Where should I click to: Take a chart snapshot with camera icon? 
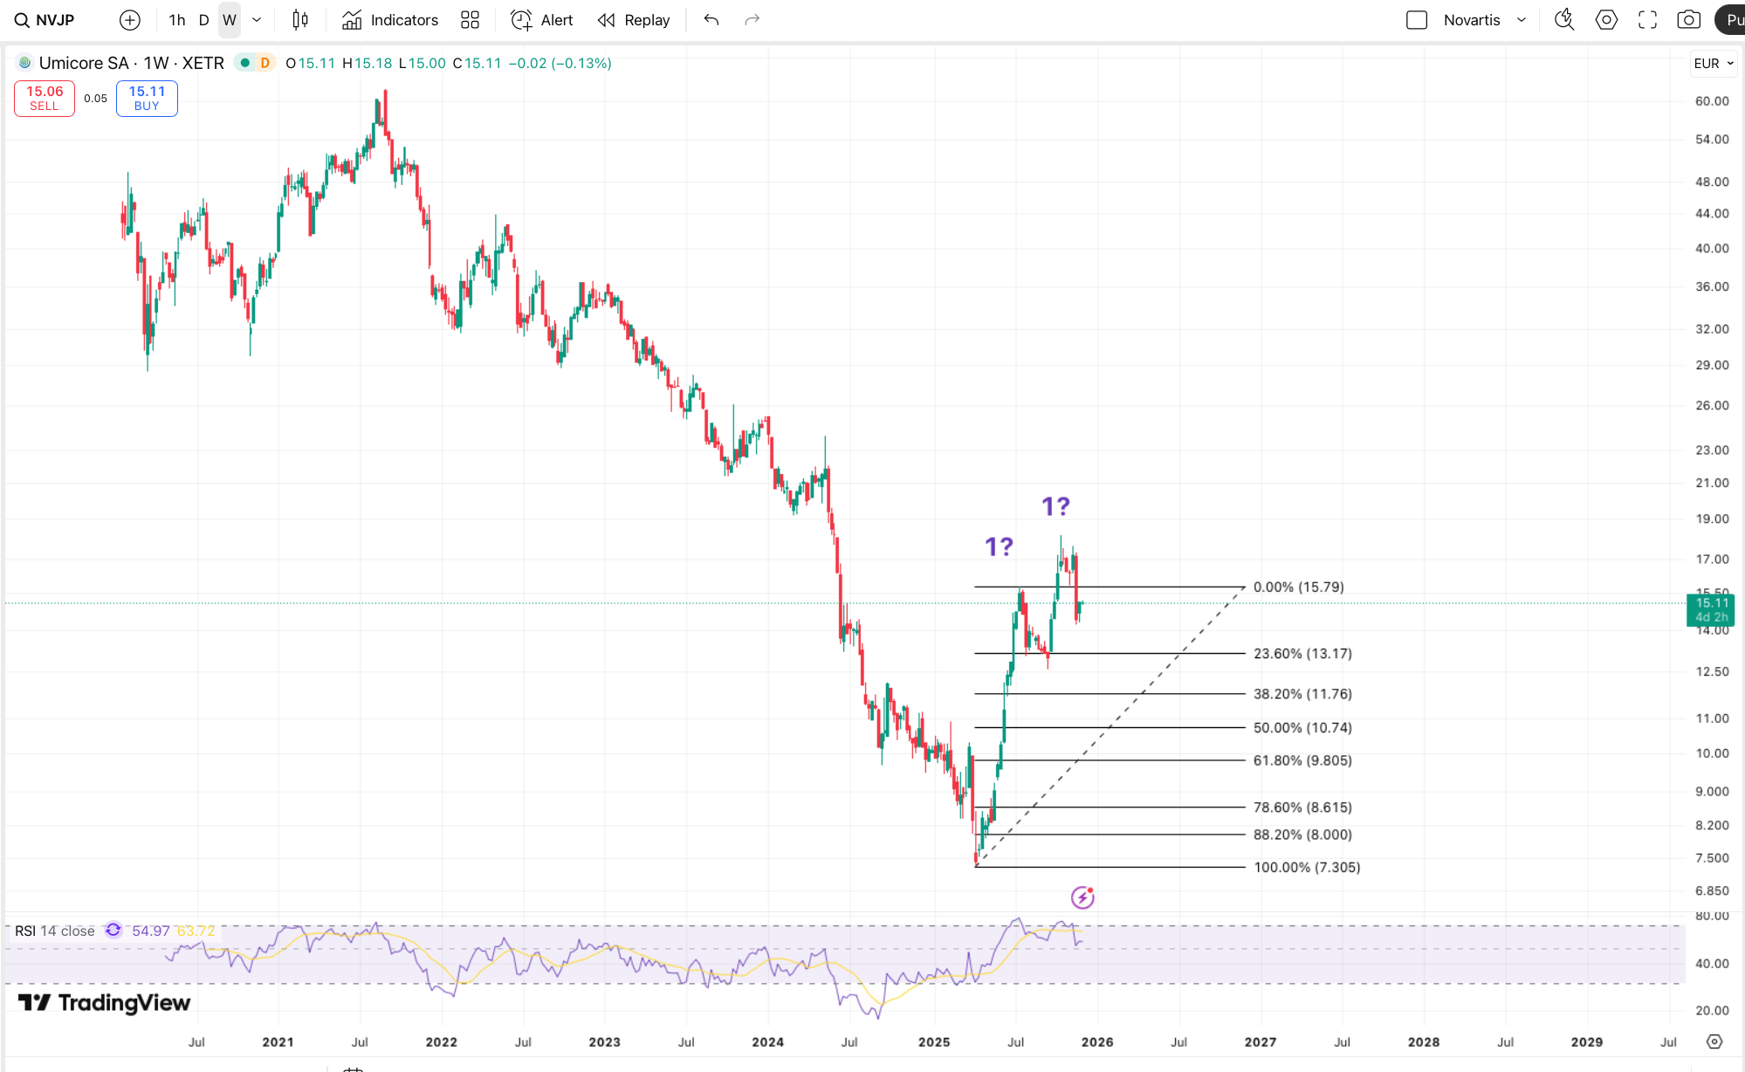pyautogui.click(x=1688, y=20)
